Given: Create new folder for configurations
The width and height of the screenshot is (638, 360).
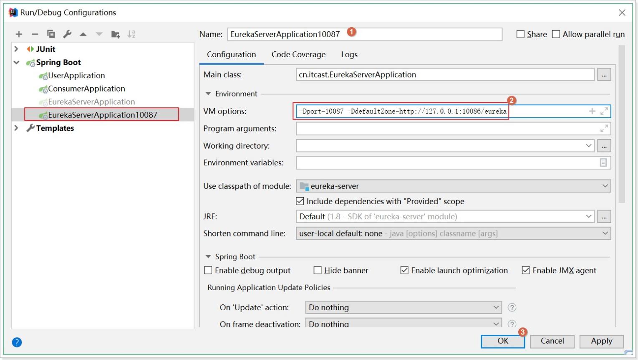Looking at the screenshot, I should tap(116, 34).
